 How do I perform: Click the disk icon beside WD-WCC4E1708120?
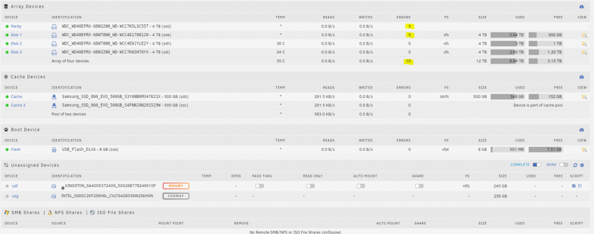[x=54, y=35]
